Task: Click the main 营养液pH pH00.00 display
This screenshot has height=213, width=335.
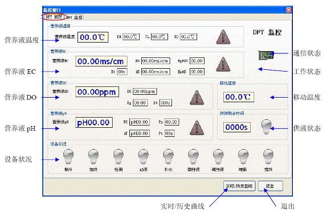Action: coord(94,123)
